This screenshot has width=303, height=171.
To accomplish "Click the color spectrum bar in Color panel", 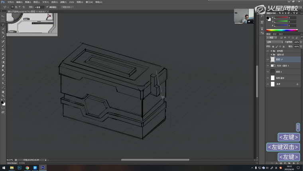I will 282,30.
